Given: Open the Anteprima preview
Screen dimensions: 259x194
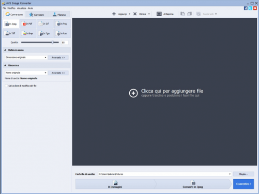Looking at the screenshot, I should pyautogui.click(x=165, y=14).
